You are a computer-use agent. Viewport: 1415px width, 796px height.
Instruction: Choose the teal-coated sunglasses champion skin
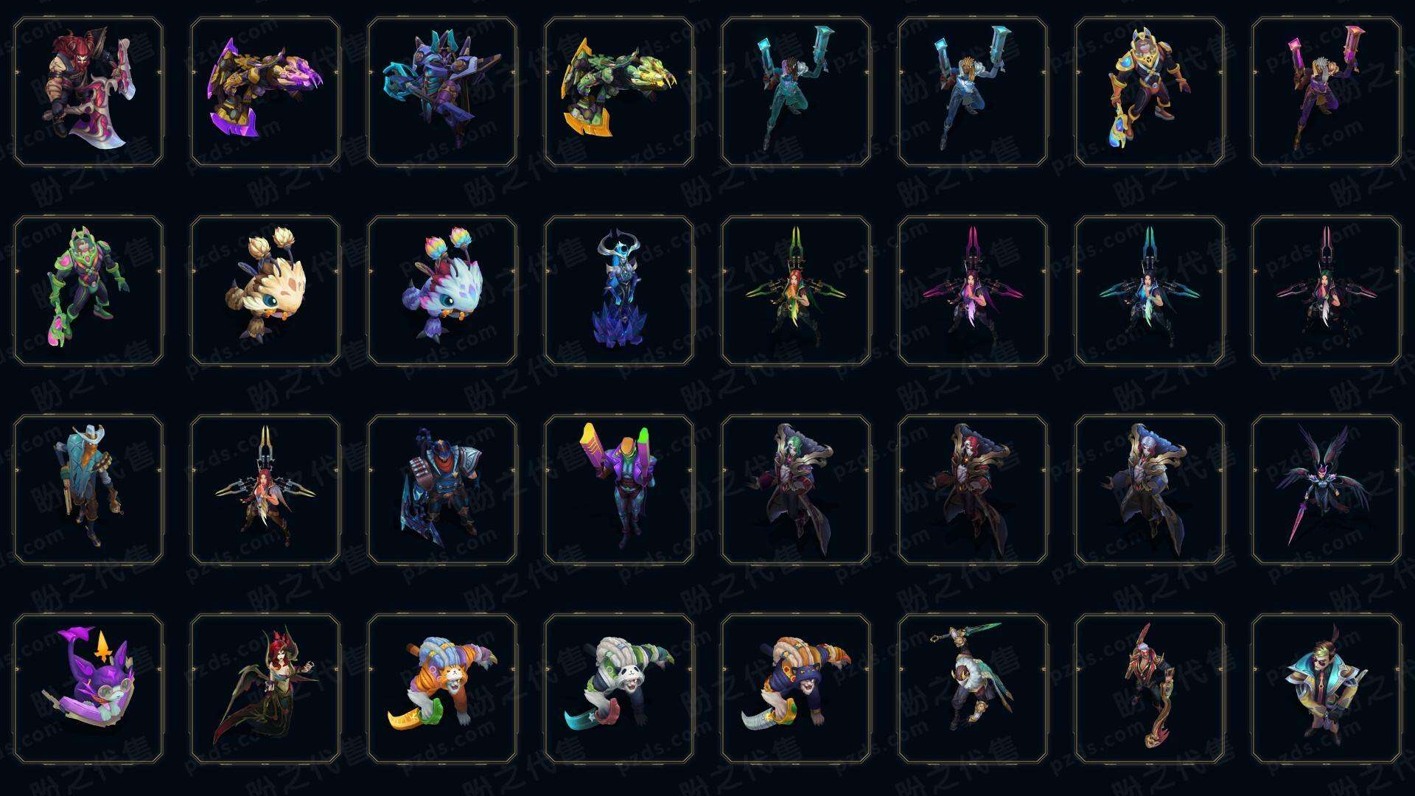pyautogui.click(x=1327, y=688)
